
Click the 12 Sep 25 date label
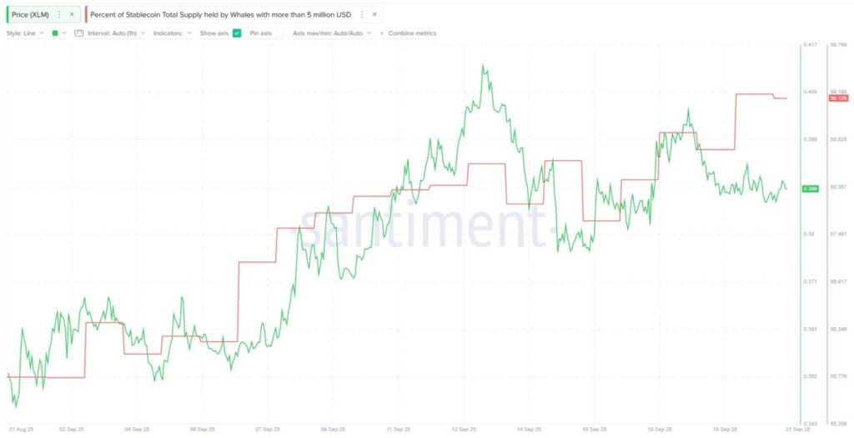pos(465,429)
